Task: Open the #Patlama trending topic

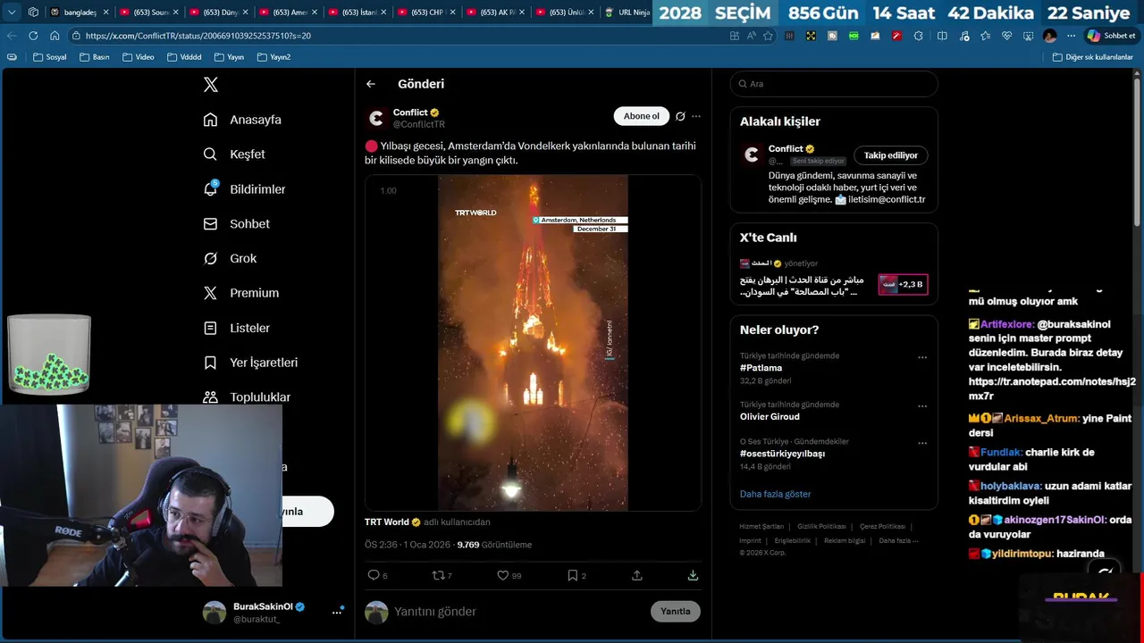Action: click(x=761, y=368)
